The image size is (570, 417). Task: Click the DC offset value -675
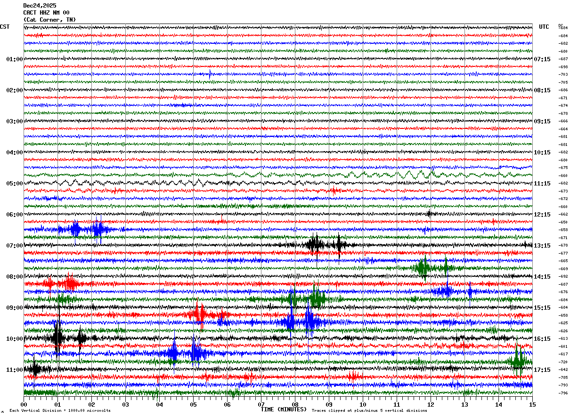tap(563, 168)
